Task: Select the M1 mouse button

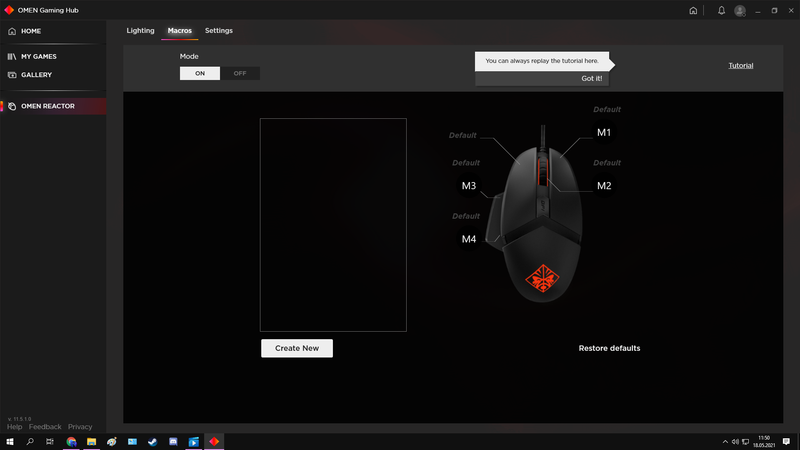Action: (x=604, y=132)
